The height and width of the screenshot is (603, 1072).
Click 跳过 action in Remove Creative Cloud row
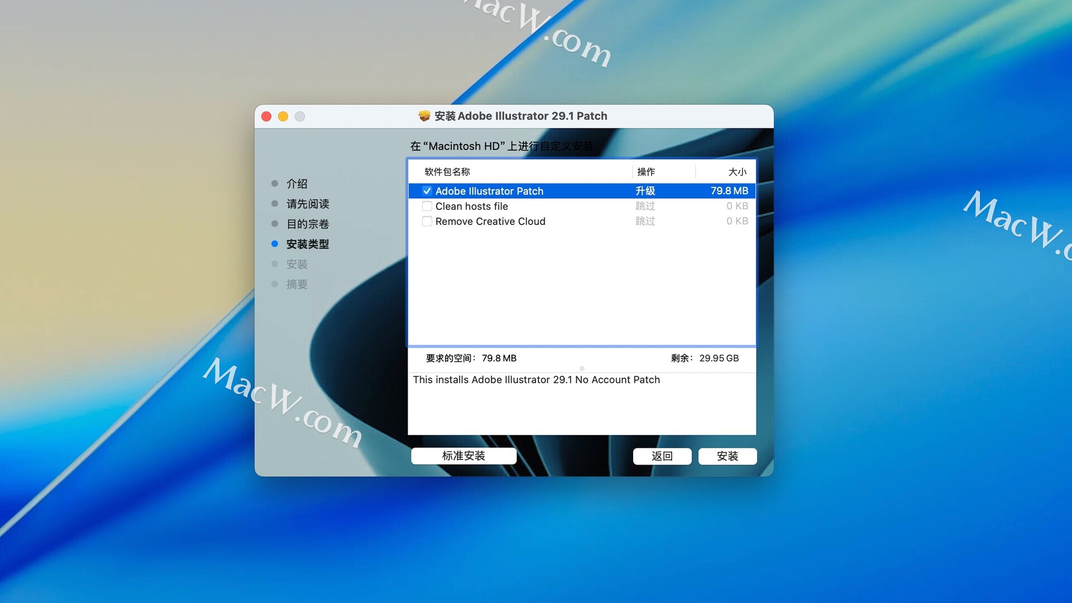645,221
